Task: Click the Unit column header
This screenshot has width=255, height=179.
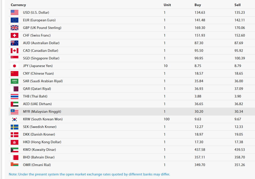Action: click(167, 5)
